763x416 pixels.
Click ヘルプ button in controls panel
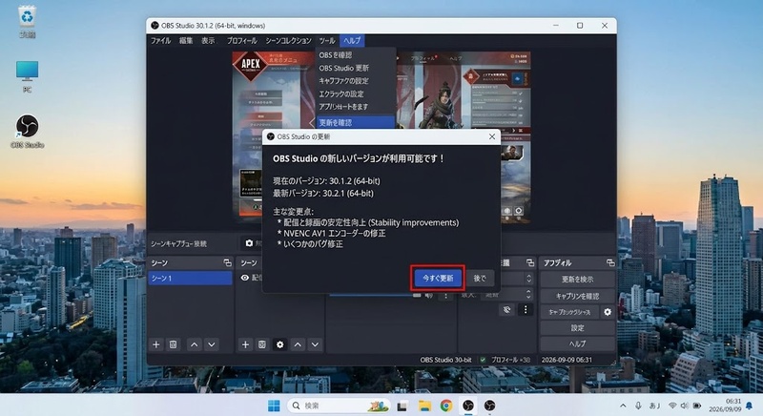(x=577, y=343)
